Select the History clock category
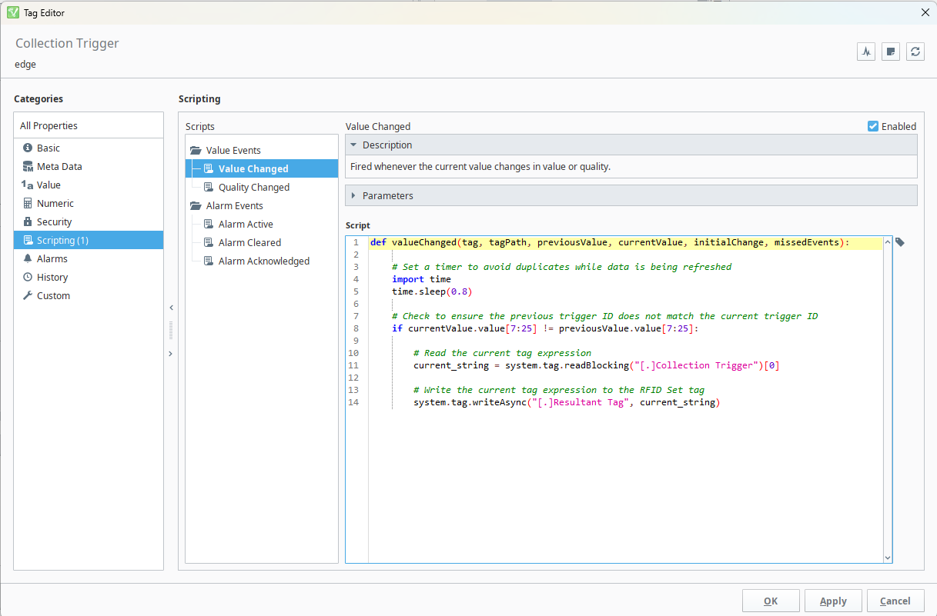Viewport: 937px width, 616px height. (x=52, y=277)
